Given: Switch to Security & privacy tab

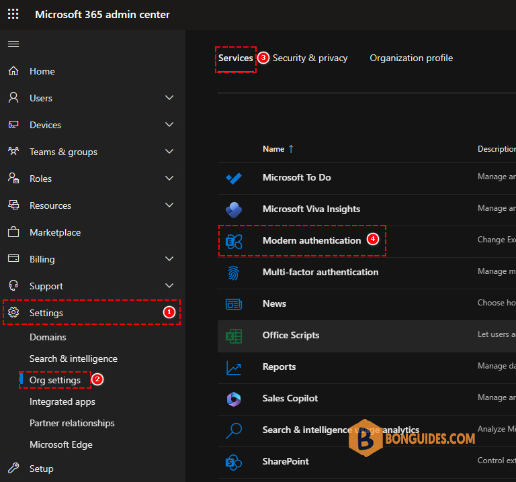Looking at the screenshot, I should (x=310, y=58).
